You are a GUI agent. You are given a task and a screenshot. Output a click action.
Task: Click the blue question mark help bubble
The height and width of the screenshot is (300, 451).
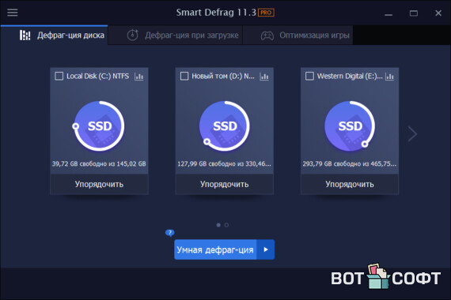click(169, 233)
